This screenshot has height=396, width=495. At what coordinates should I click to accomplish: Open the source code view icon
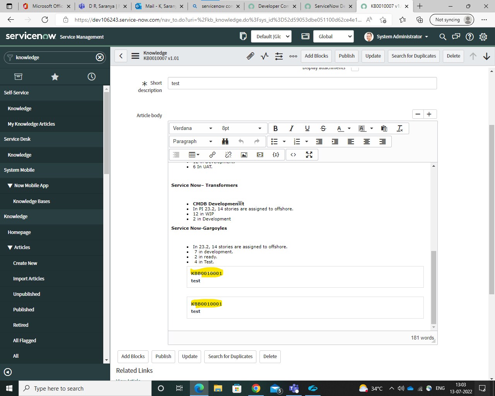pyautogui.click(x=293, y=154)
